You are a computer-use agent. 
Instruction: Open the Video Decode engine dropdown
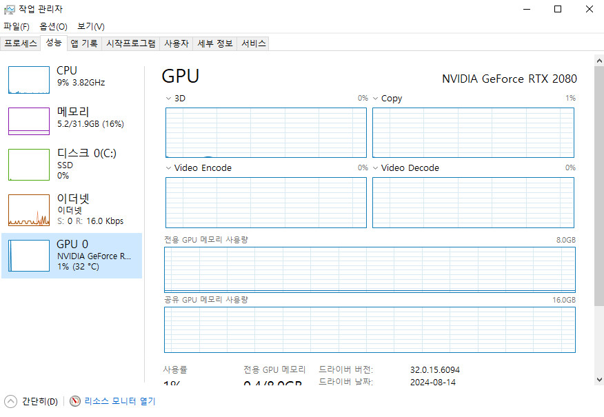pyautogui.click(x=375, y=168)
